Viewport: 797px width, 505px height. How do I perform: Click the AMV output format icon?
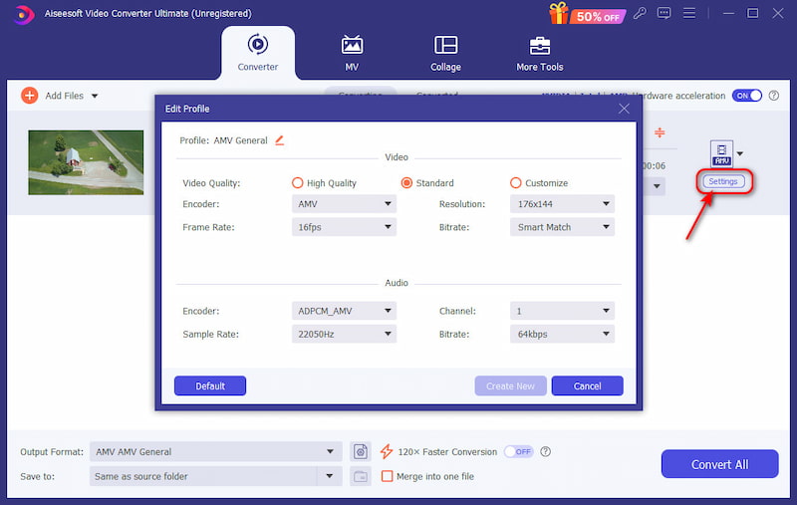click(x=721, y=154)
